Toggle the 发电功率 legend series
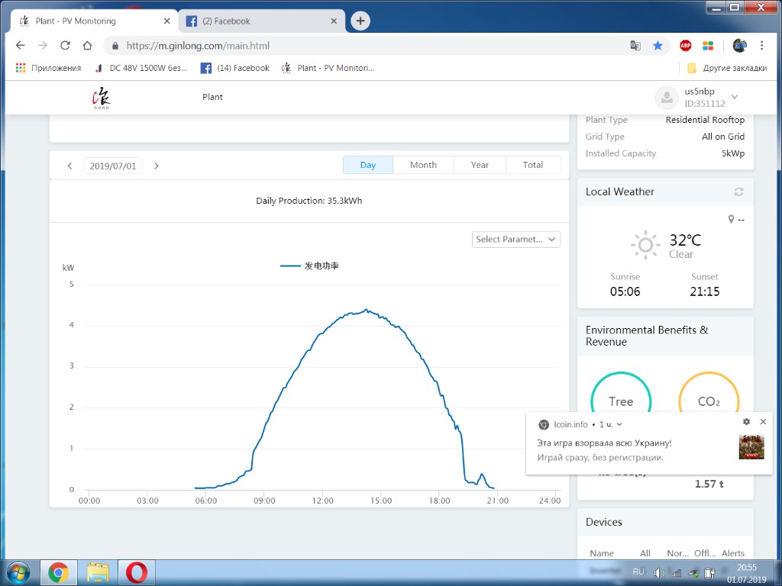This screenshot has height=586, width=782. pyautogui.click(x=309, y=266)
